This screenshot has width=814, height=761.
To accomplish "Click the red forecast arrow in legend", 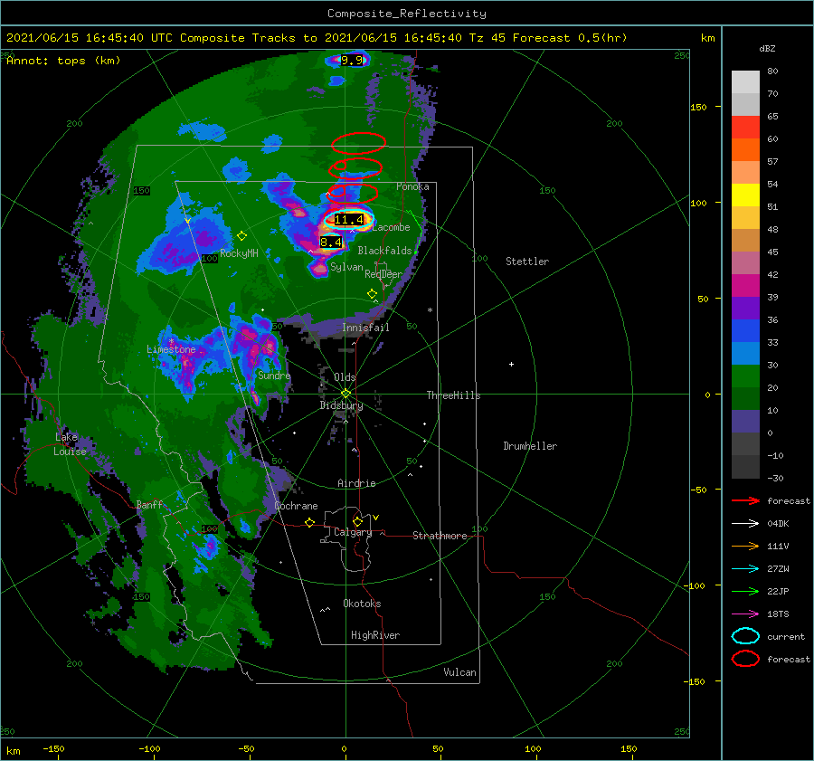I will click(x=745, y=500).
